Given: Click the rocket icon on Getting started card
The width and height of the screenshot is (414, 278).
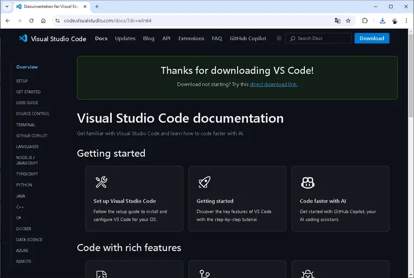Looking at the screenshot, I should (x=204, y=182).
